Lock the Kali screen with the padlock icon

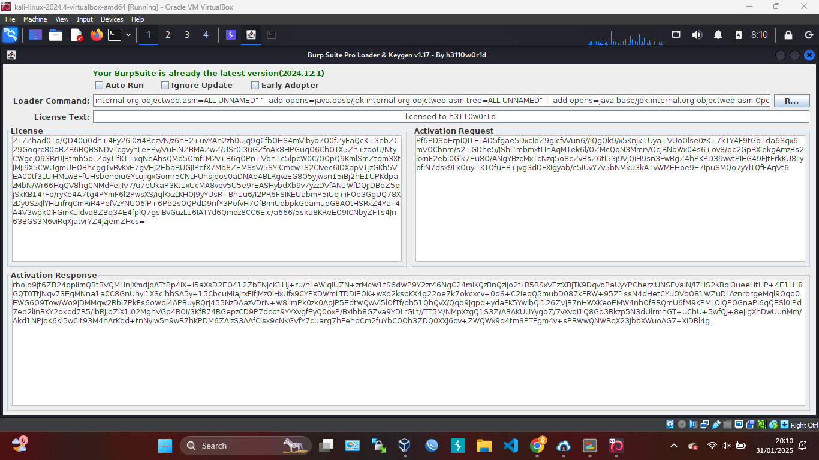[788, 35]
